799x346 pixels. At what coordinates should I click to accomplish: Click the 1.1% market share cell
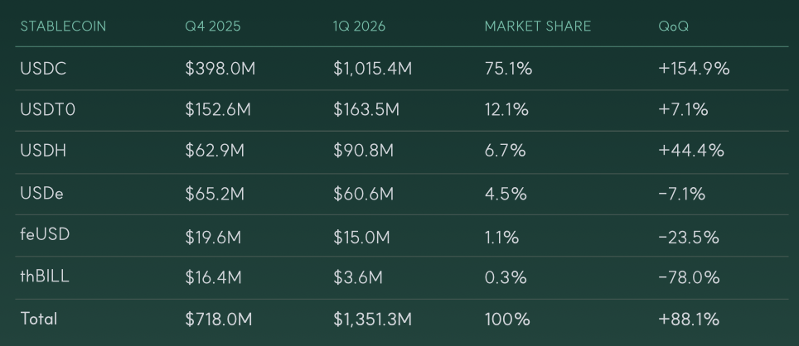(x=501, y=237)
